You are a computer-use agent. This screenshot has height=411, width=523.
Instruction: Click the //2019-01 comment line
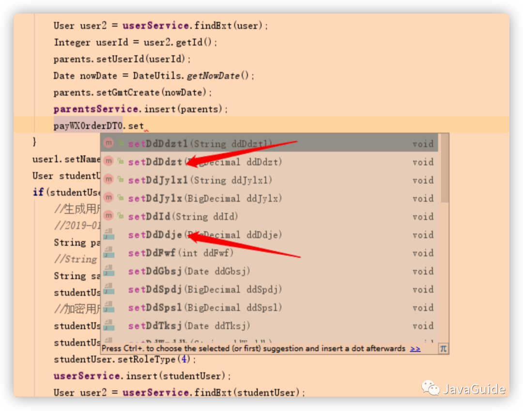(x=77, y=226)
